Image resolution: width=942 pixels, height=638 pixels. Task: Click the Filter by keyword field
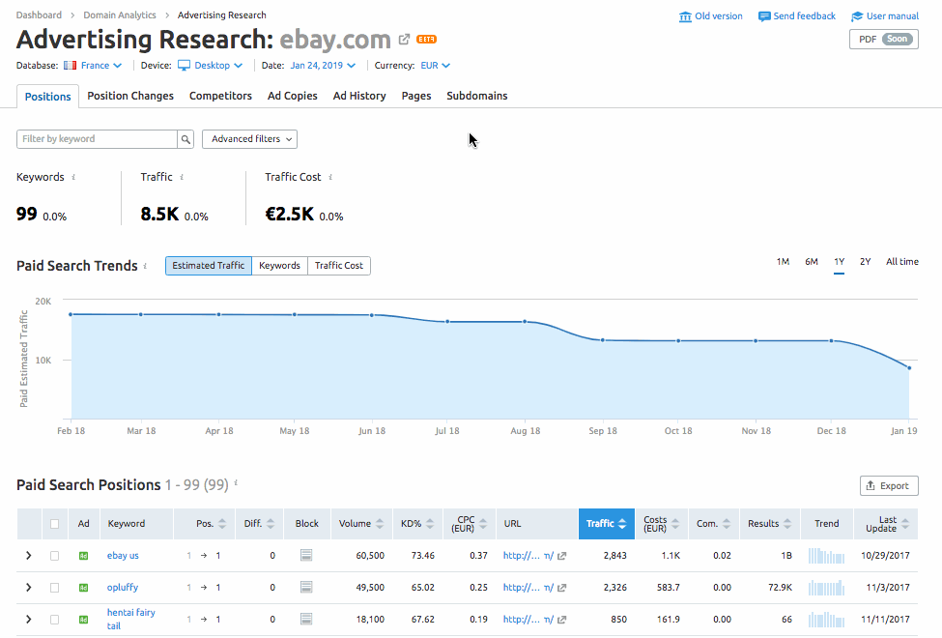click(x=97, y=139)
